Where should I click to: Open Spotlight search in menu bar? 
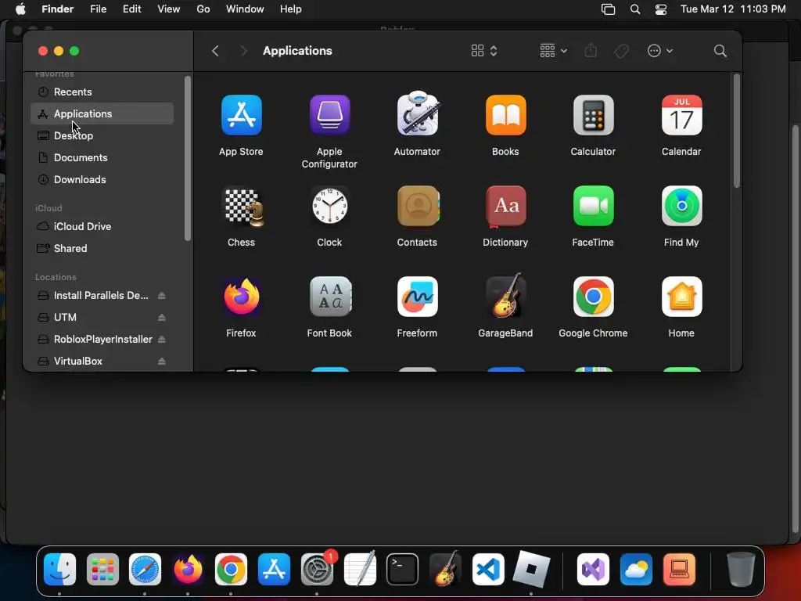pyautogui.click(x=635, y=9)
